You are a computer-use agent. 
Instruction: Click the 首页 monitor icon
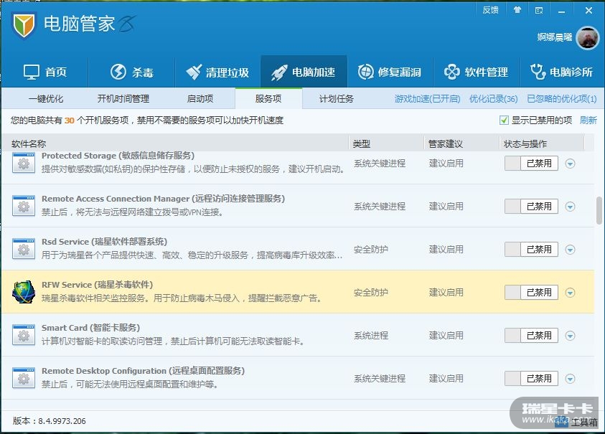click(x=32, y=72)
